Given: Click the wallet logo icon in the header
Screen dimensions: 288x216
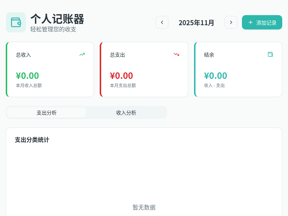Looking at the screenshot, I should click(x=16, y=22).
